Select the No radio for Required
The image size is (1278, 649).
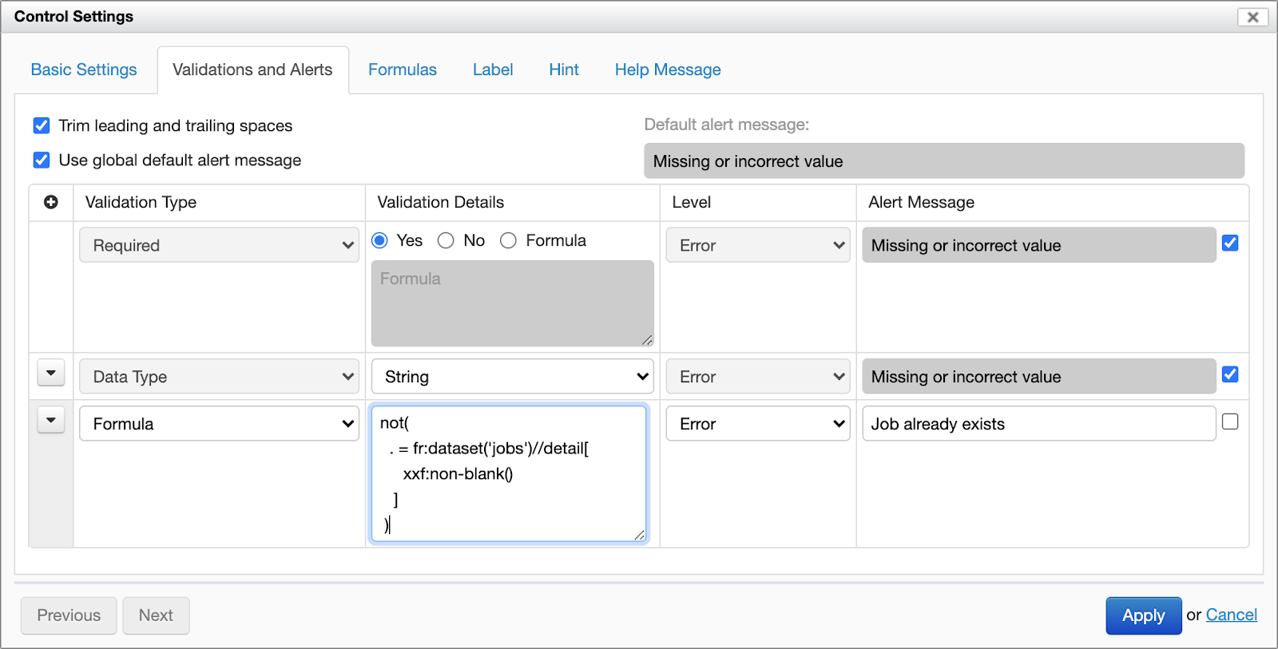(446, 240)
